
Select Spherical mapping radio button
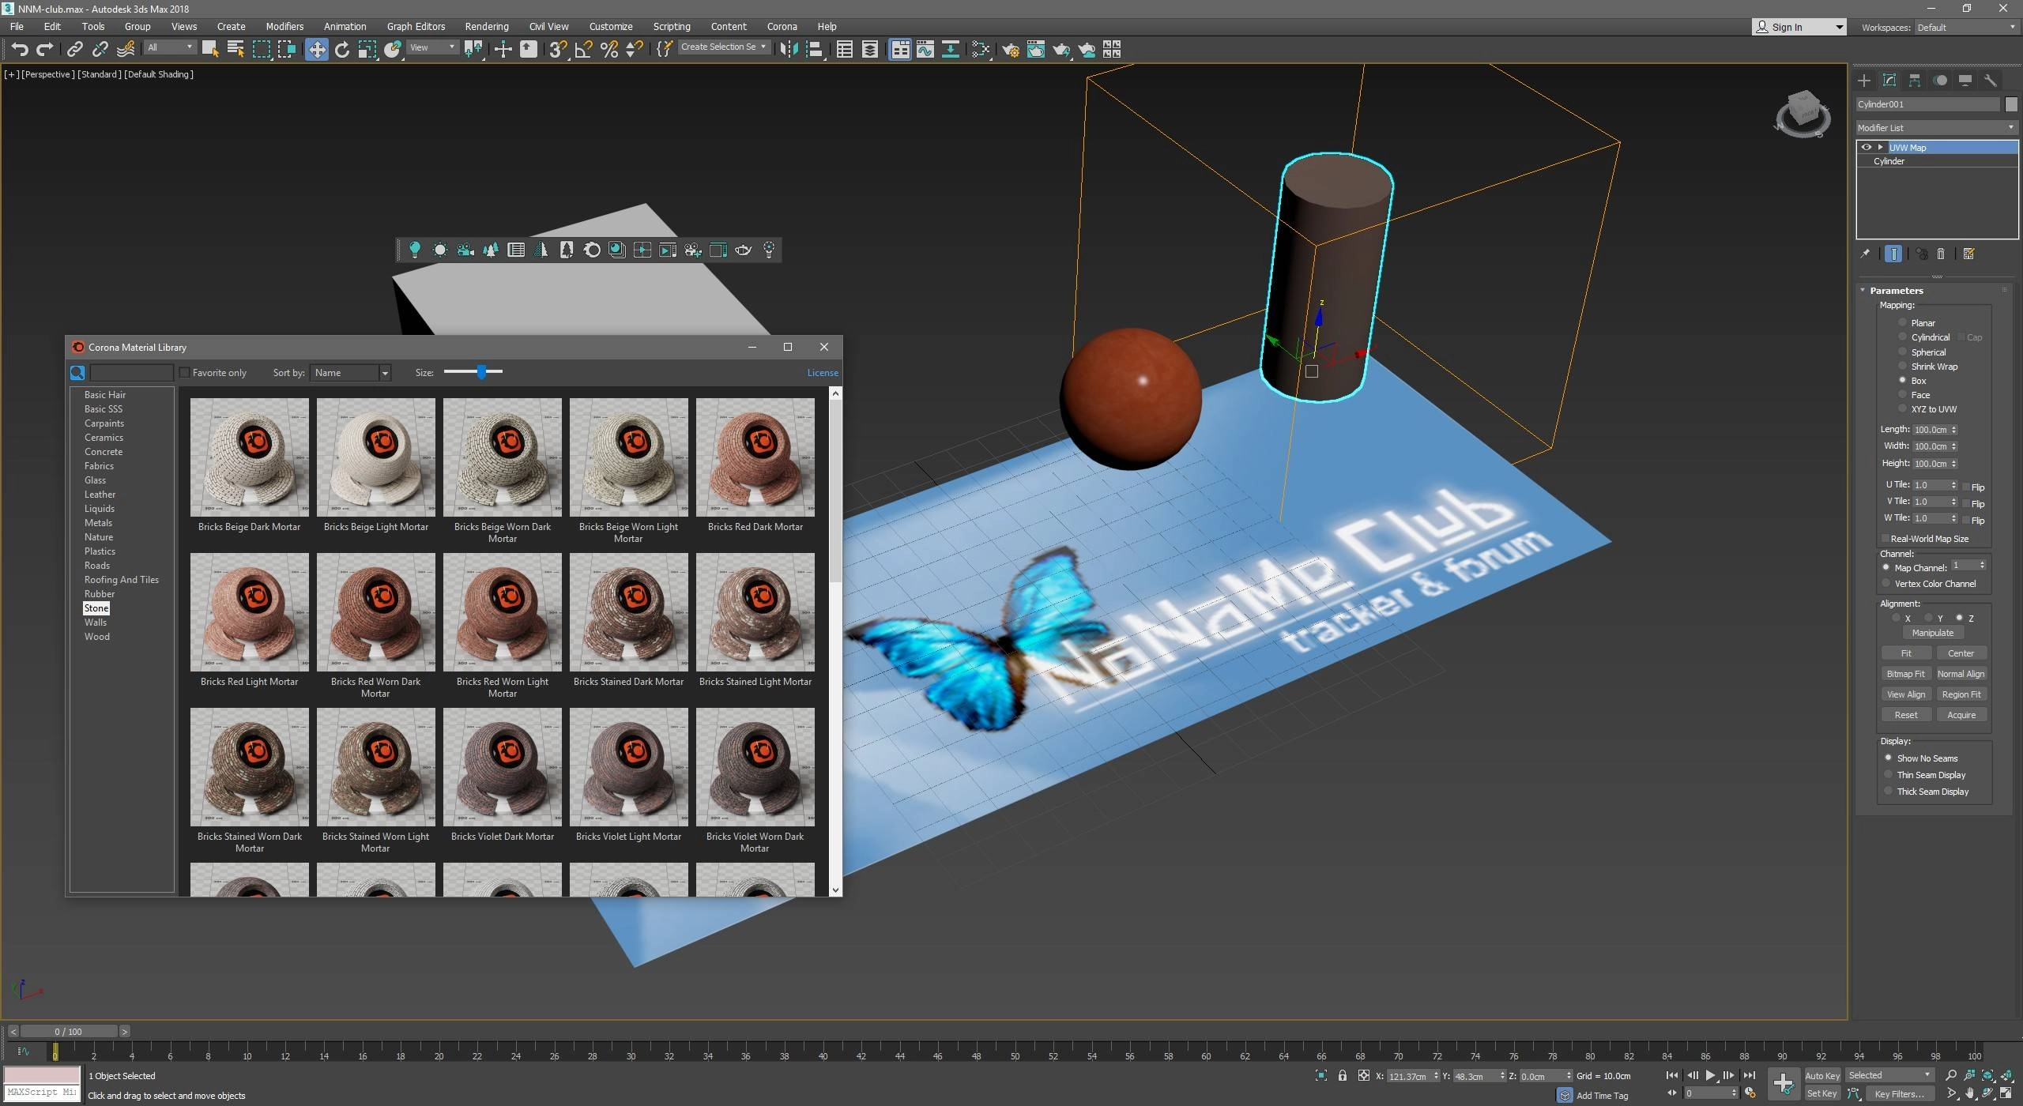click(1902, 352)
